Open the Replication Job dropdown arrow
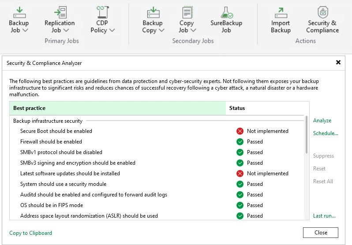This screenshot has height=245, width=352. tap(66, 30)
